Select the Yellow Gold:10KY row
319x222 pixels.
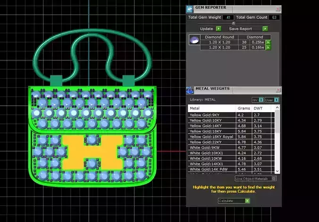(x=231, y=120)
